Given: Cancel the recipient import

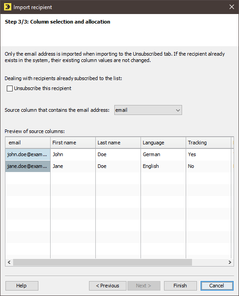Looking at the screenshot, I should [x=217, y=286].
